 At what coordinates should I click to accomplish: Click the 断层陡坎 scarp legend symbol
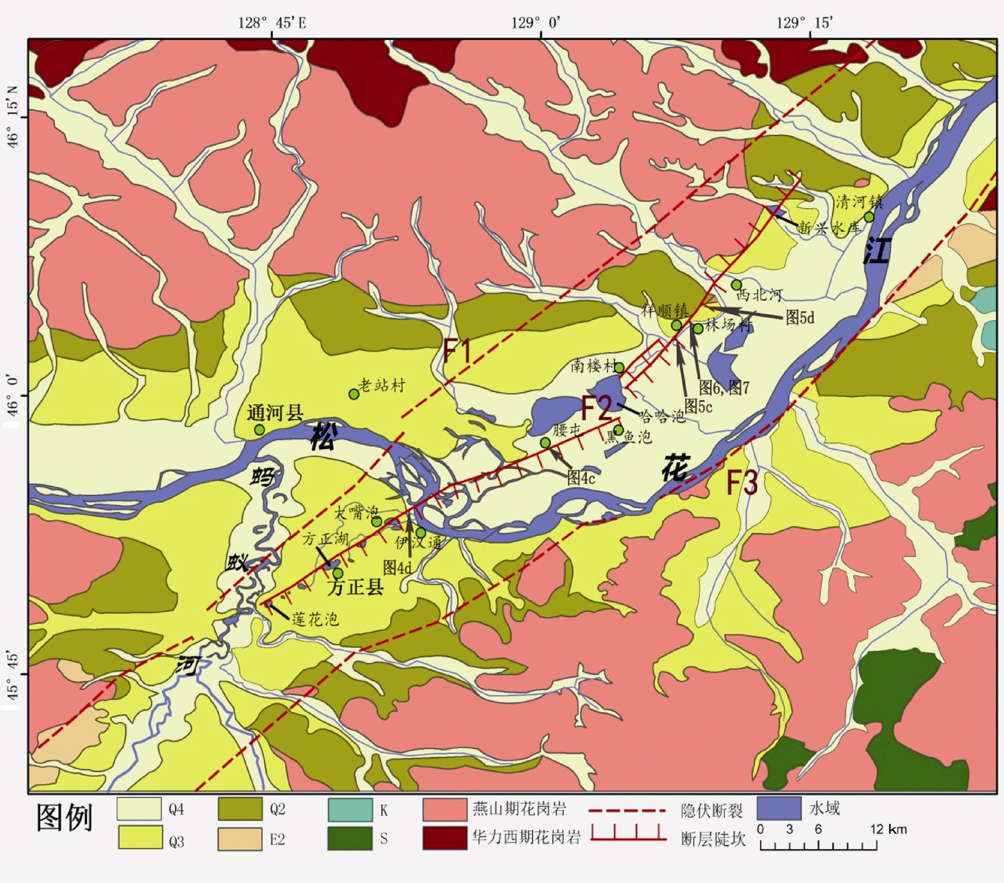628,833
